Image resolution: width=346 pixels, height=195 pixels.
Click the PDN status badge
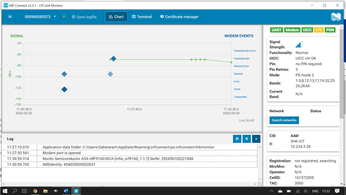click(330, 30)
